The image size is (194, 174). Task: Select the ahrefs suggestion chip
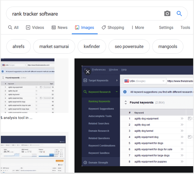click(x=18, y=46)
